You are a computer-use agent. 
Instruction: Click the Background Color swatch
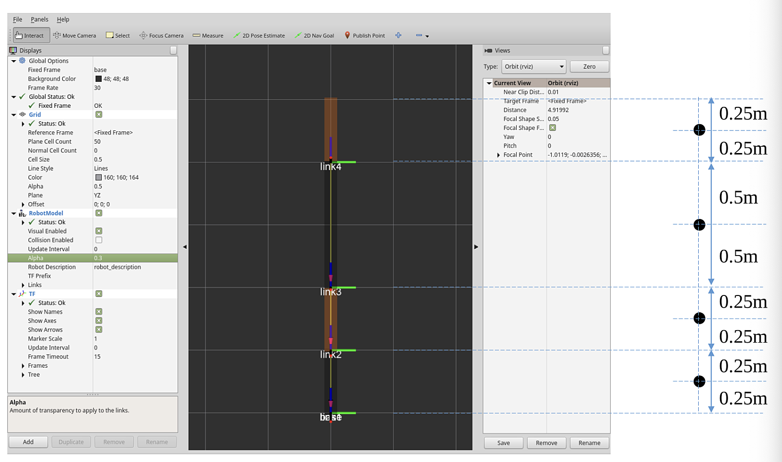pyautogui.click(x=98, y=79)
